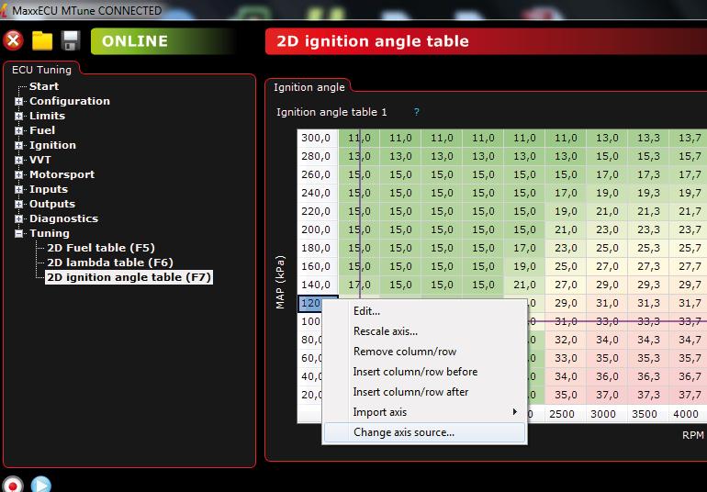The height and width of the screenshot is (492, 707).
Task: Expand the Diagnostics tree node
Action: click(18, 218)
